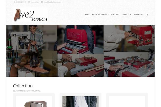Viewport: 161px width, 107px height.
Task: Open the brown belt product thumbnail
Action: click(x=34, y=102)
